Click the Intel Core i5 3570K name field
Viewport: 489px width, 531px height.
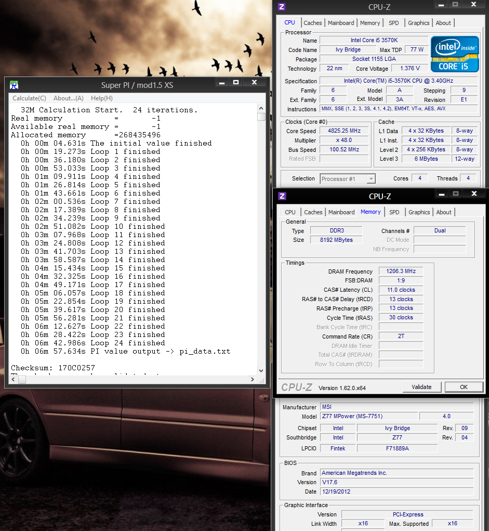click(374, 40)
